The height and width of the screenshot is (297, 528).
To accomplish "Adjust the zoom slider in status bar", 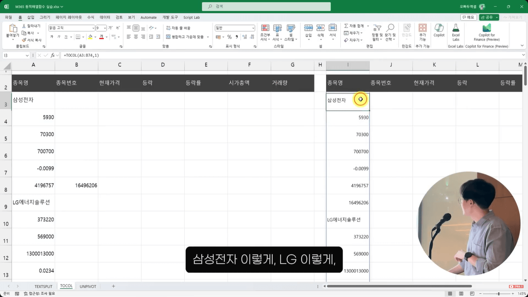I will click(x=498, y=294).
